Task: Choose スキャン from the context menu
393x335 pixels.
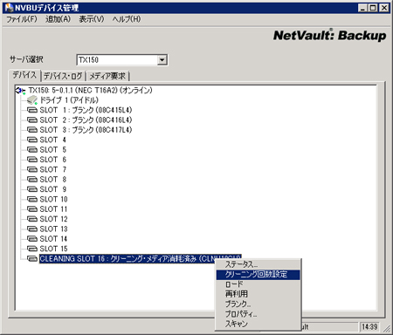Action: 258,324
